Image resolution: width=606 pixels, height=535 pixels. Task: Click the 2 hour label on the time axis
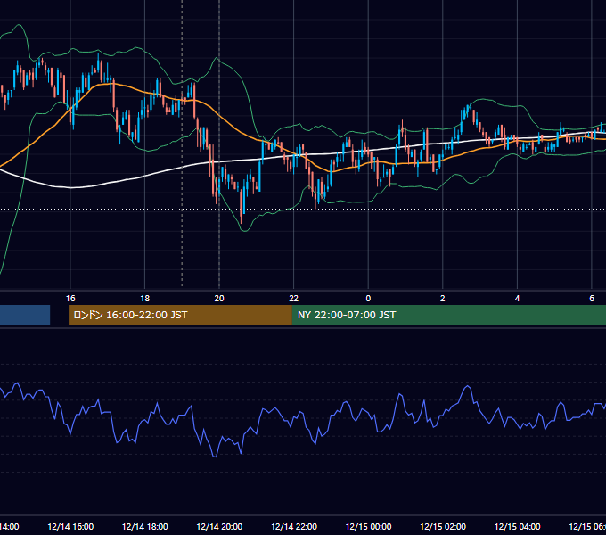click(x=443, y=299)
